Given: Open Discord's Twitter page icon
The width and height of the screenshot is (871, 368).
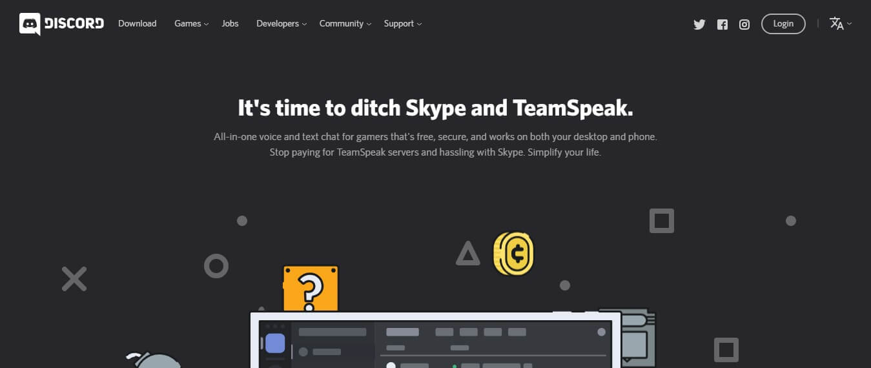Looking at the screenshot, I should click(699, 25).
